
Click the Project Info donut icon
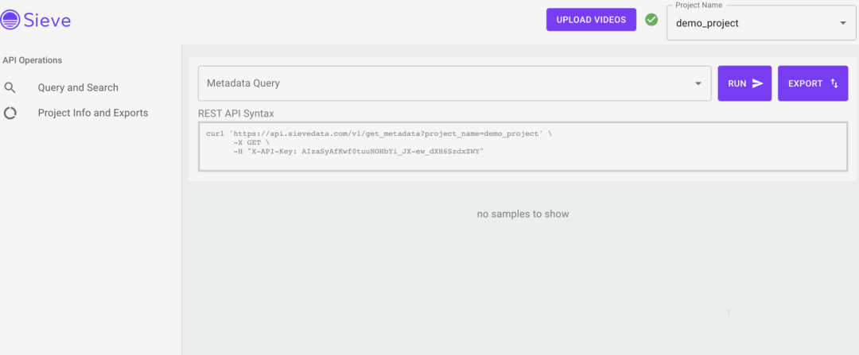pyautogui.click(x=10, y=114)
